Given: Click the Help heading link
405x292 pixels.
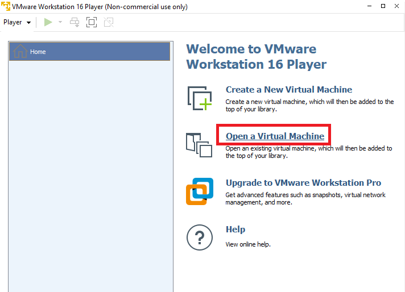Looking at the screenshot, I should 235,230.
